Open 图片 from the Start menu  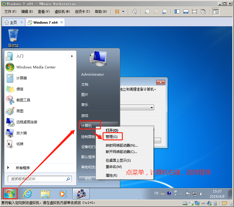tap(85, 95)
